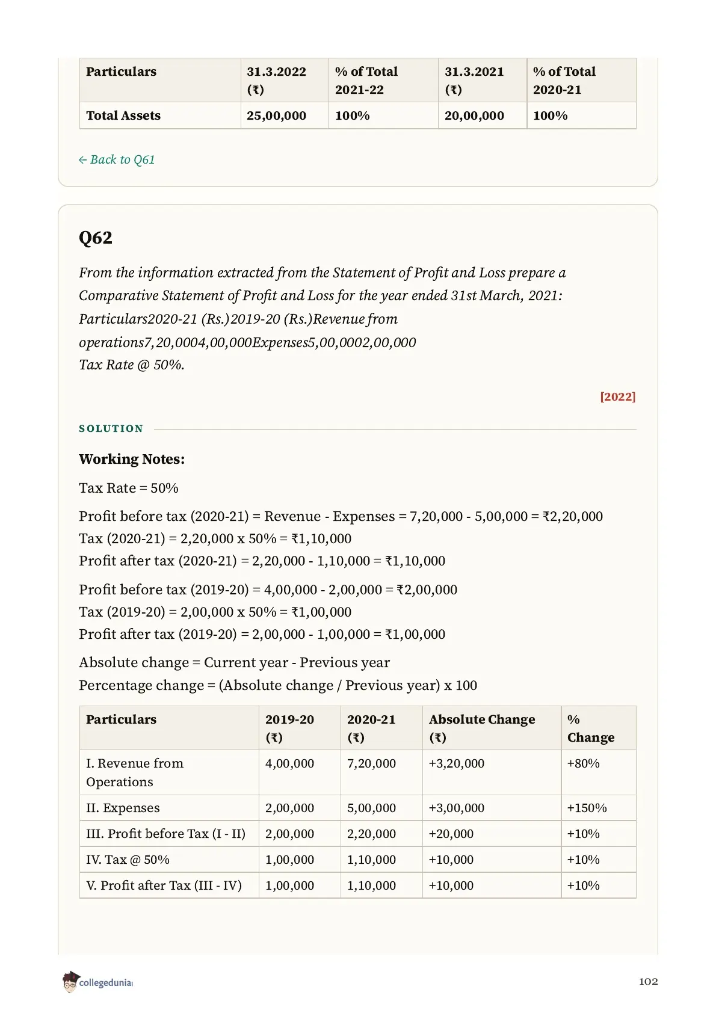This screenshot has height=1013, width=716.
Task: Click the Working Notes heading
Action: pos(132,459)
